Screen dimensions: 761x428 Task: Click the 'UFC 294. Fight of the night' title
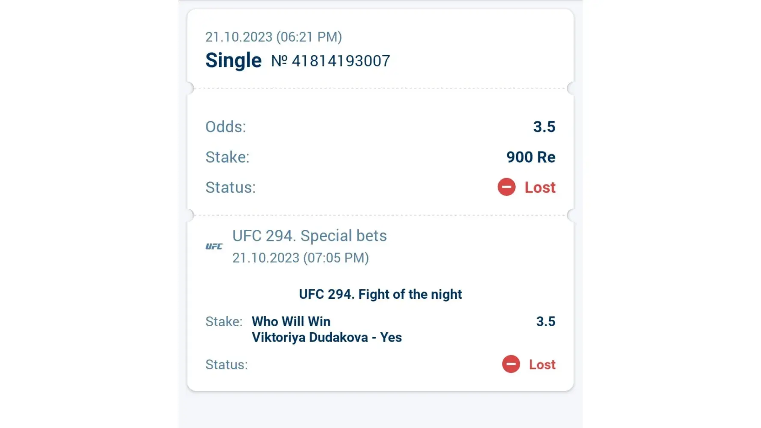coord(380,294)
